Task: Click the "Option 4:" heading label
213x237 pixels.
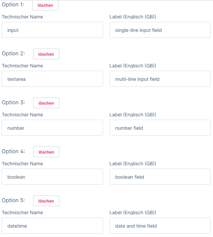Action: tap(13, 152)
